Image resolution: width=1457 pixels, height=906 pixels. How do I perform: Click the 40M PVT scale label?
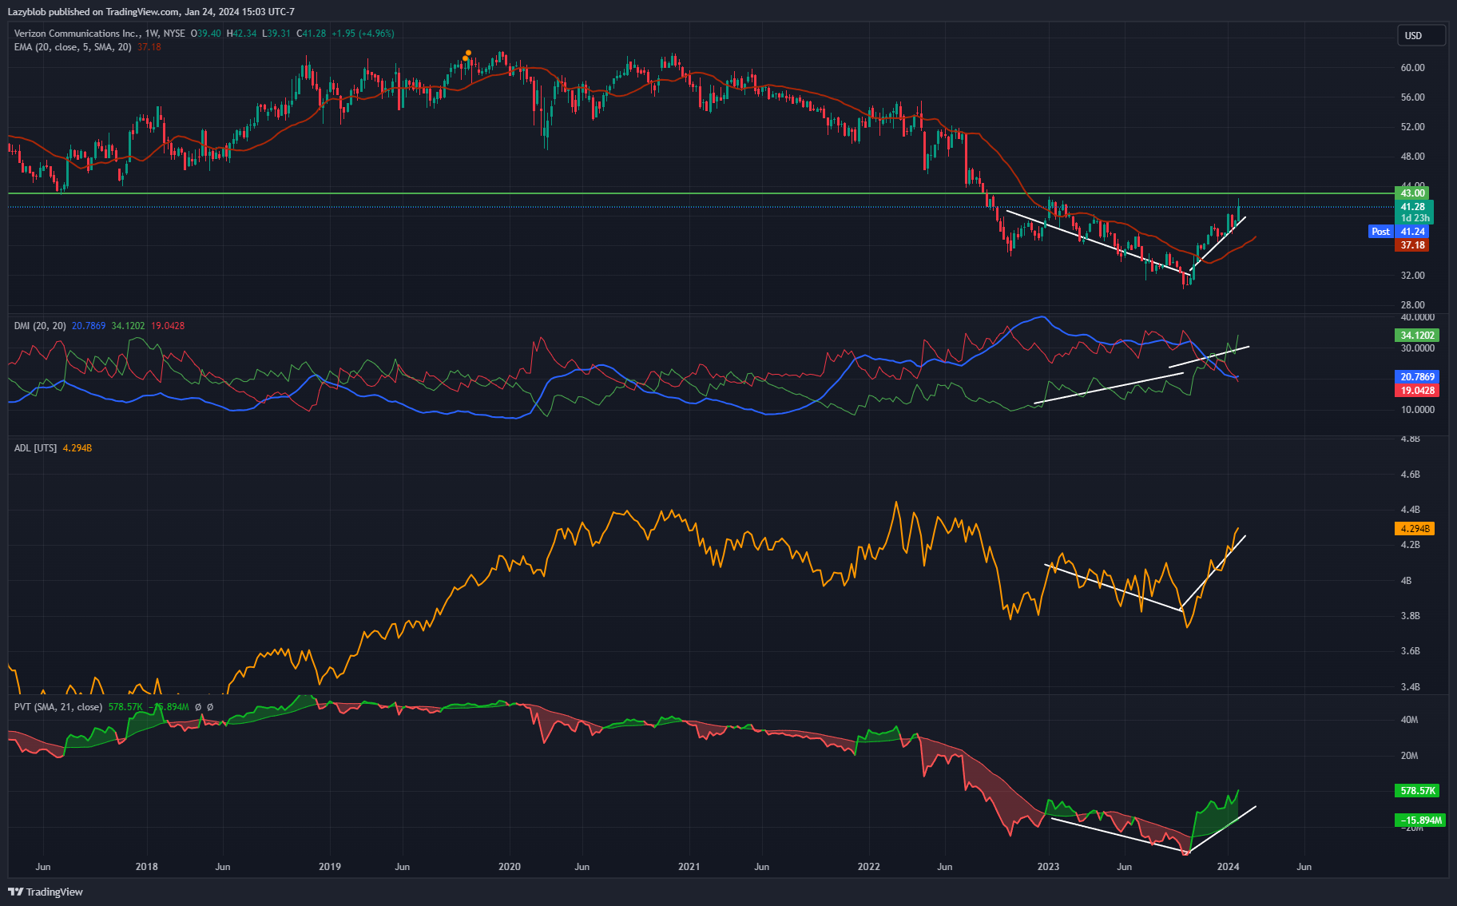1410,720
